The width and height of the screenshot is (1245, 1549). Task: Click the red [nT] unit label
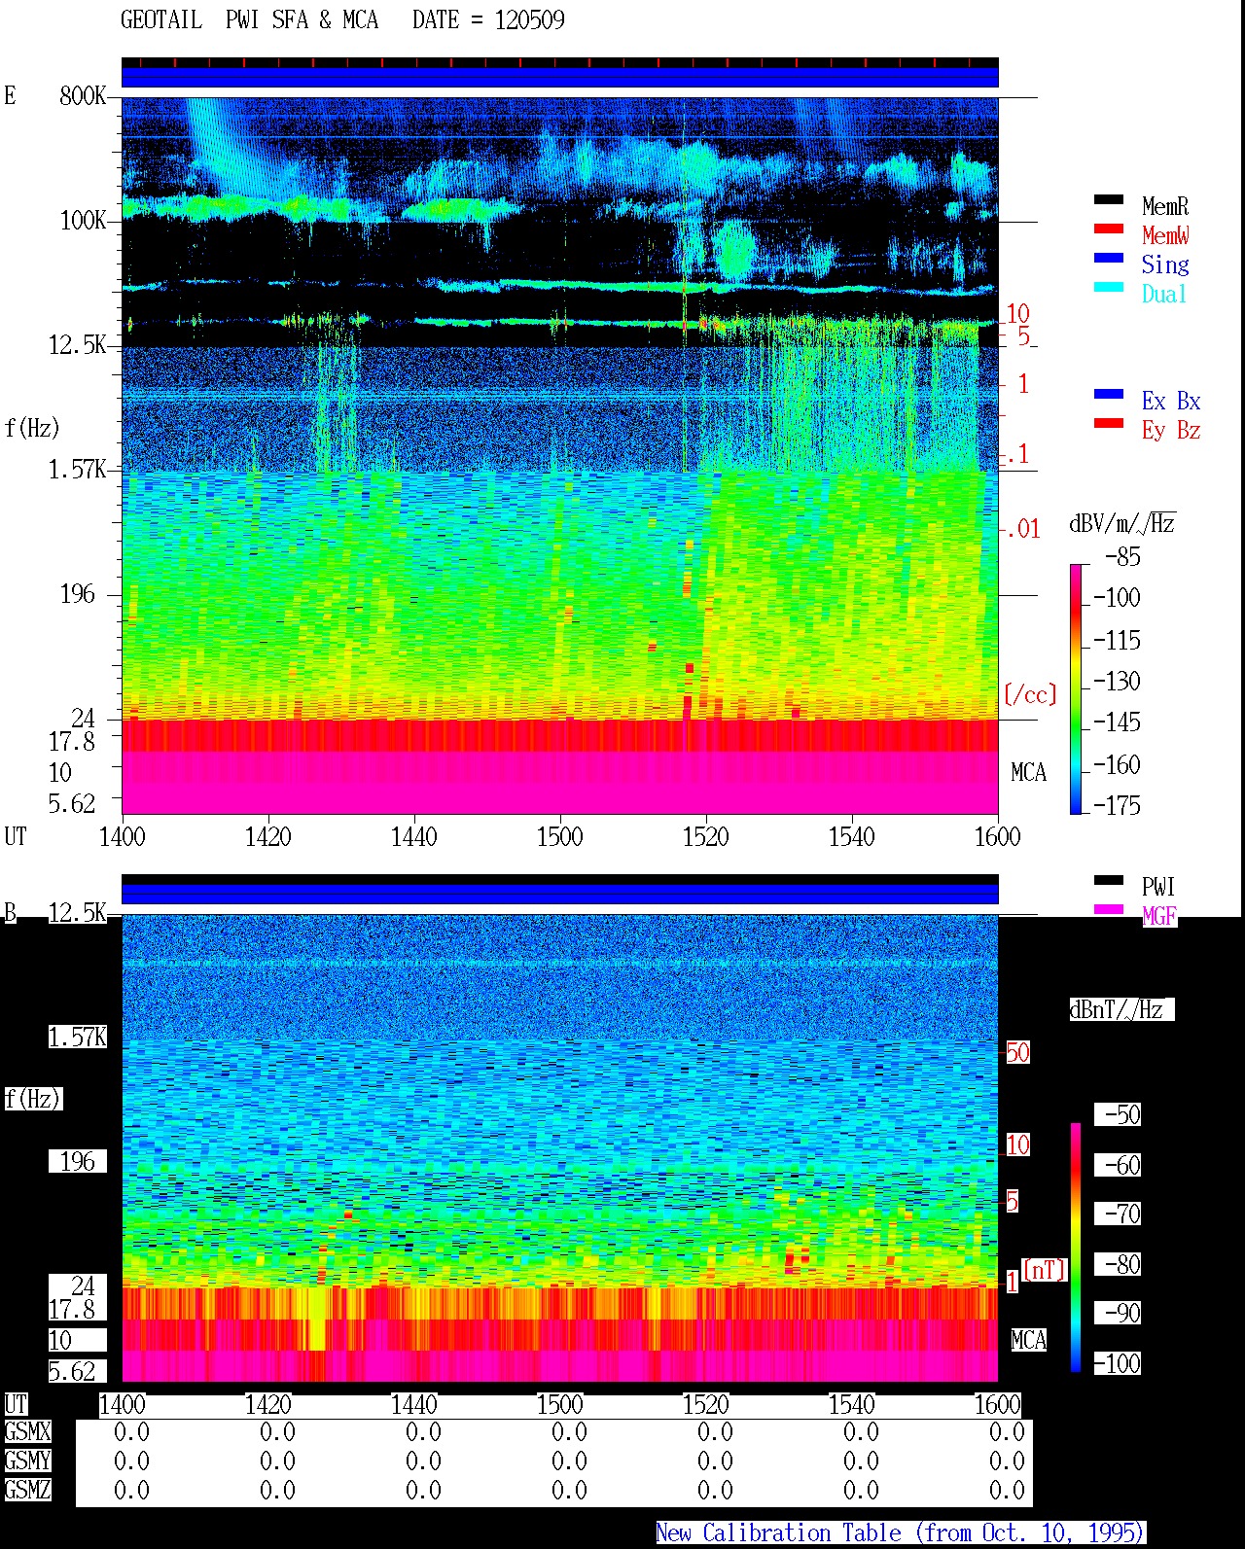coord(1045,1270)
